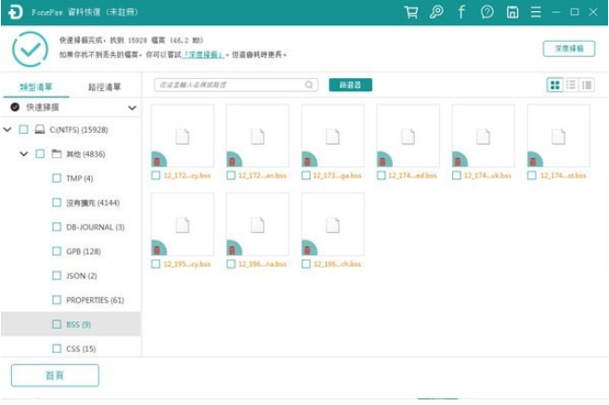Collapse the C:(NTFS) tree node
The height and width of the screenshot is (405, 609).
point(7,129)
